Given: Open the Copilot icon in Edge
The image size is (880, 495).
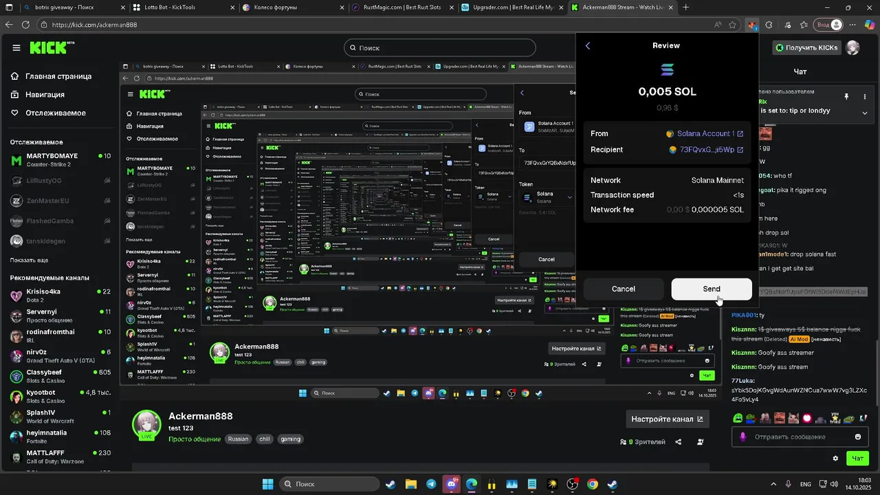Looking at the screenshot, I should coord(870,25).
